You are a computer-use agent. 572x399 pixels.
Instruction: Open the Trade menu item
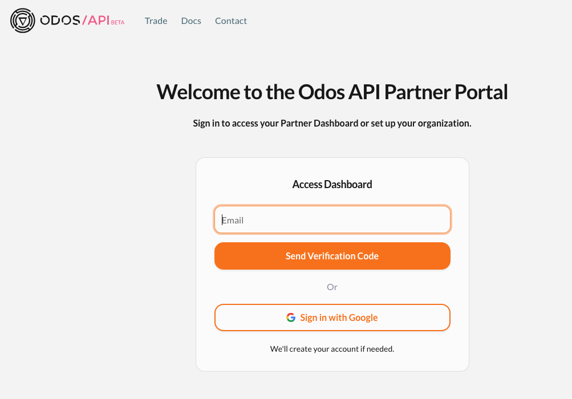click(x=156, y=21)
